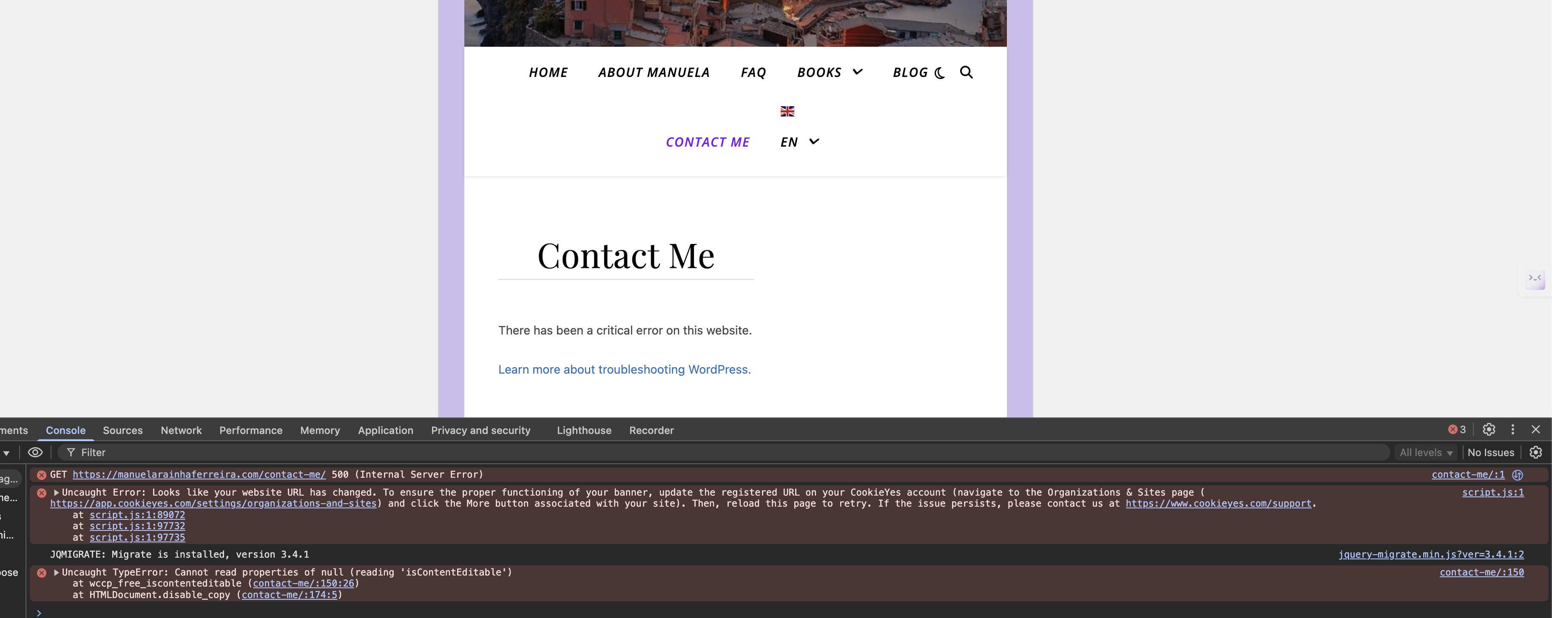Open the site search magnifier
1552x618 pixels.
coord(966,72)
